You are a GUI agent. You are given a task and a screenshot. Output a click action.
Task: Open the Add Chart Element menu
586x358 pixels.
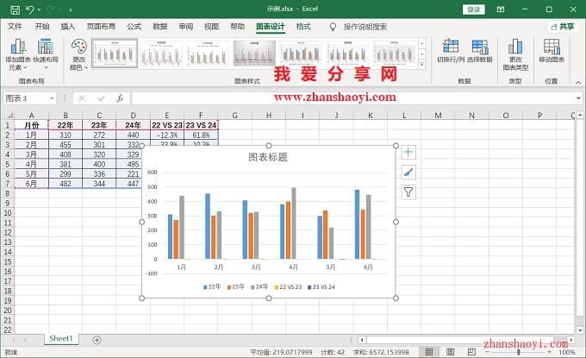[18, 54]
